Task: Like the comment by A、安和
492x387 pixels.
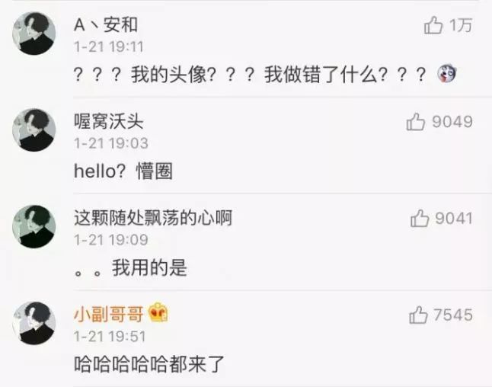Action: coord(433,25)
